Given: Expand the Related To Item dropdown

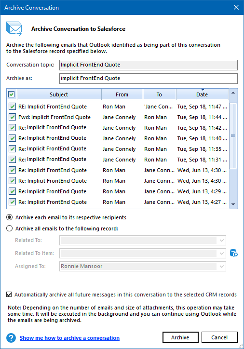Looking at the screenshot, I should (x=221, y=253).
